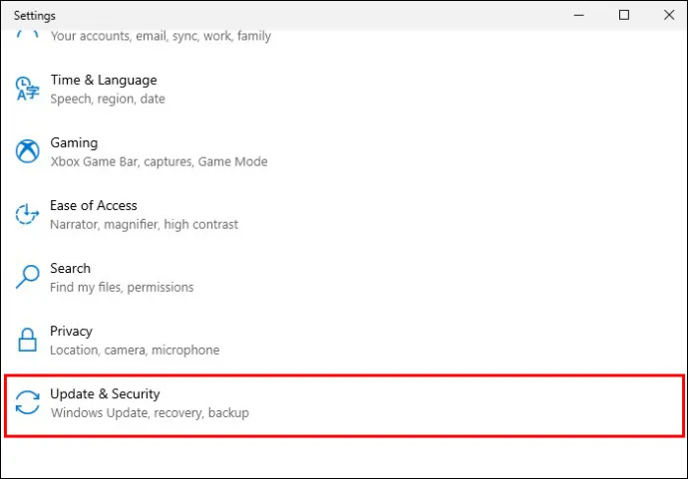Click the 'Location, camera, microphone' description

click(135, 351)
